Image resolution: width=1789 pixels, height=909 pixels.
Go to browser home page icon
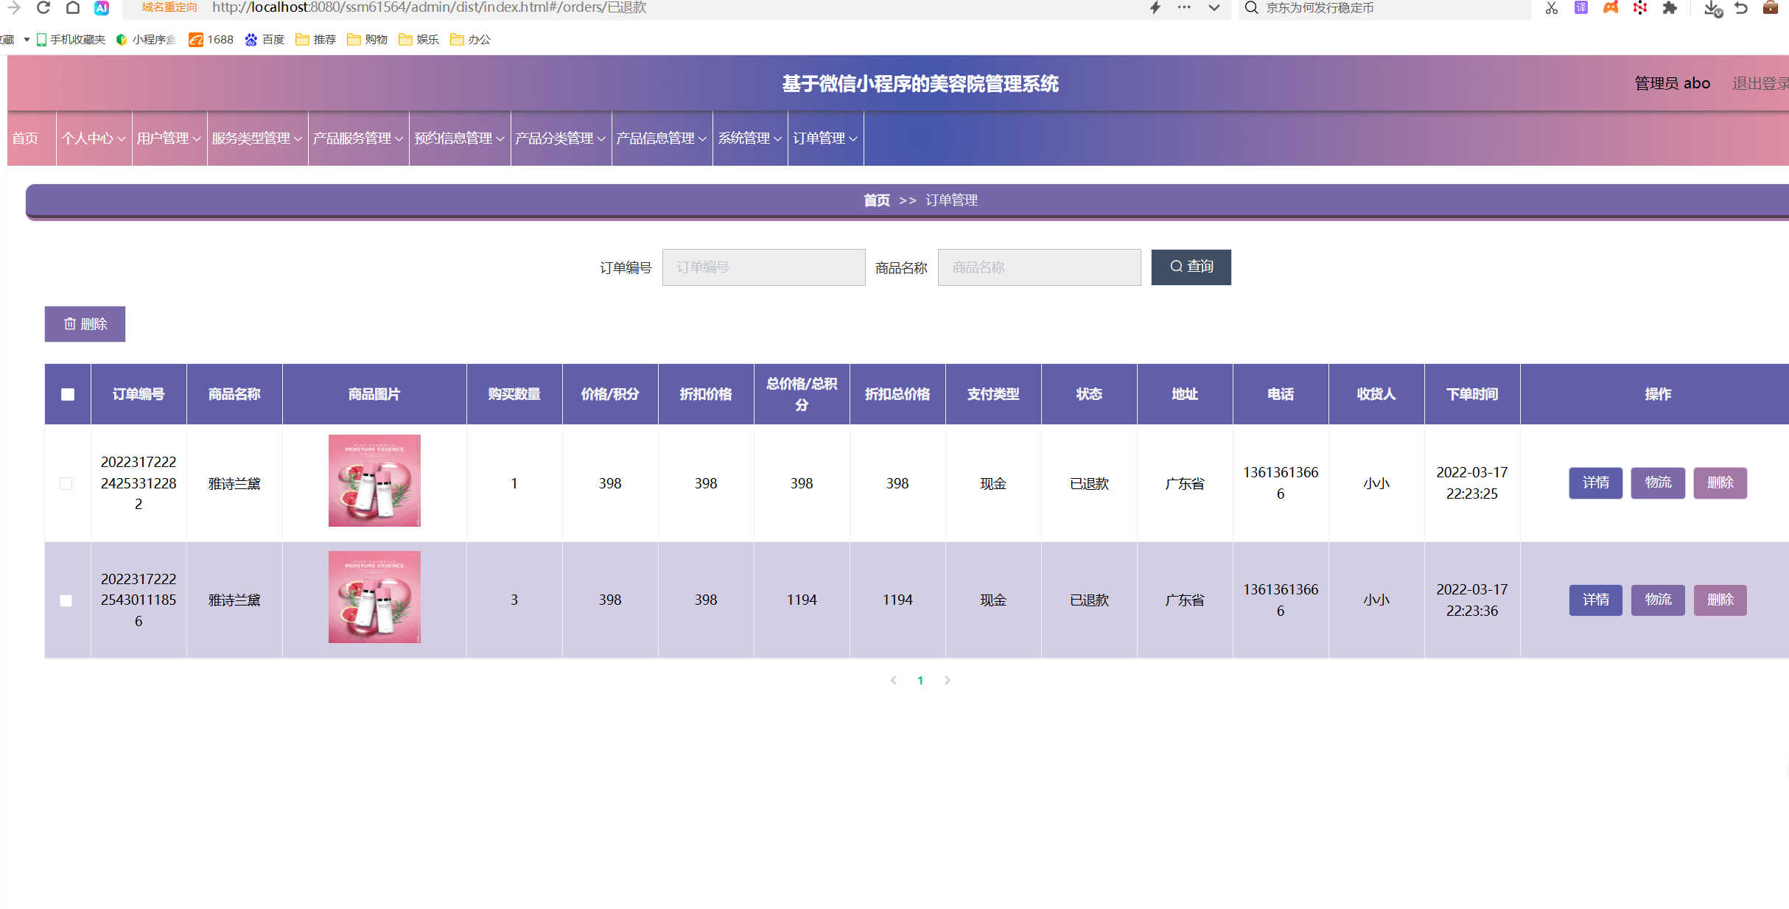[72, 8]
